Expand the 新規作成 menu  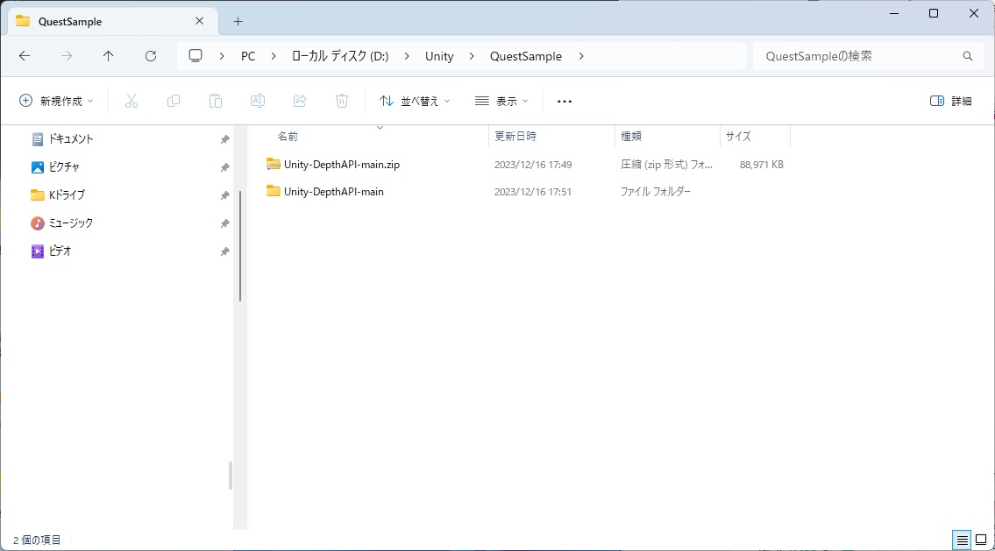(55, 101)
